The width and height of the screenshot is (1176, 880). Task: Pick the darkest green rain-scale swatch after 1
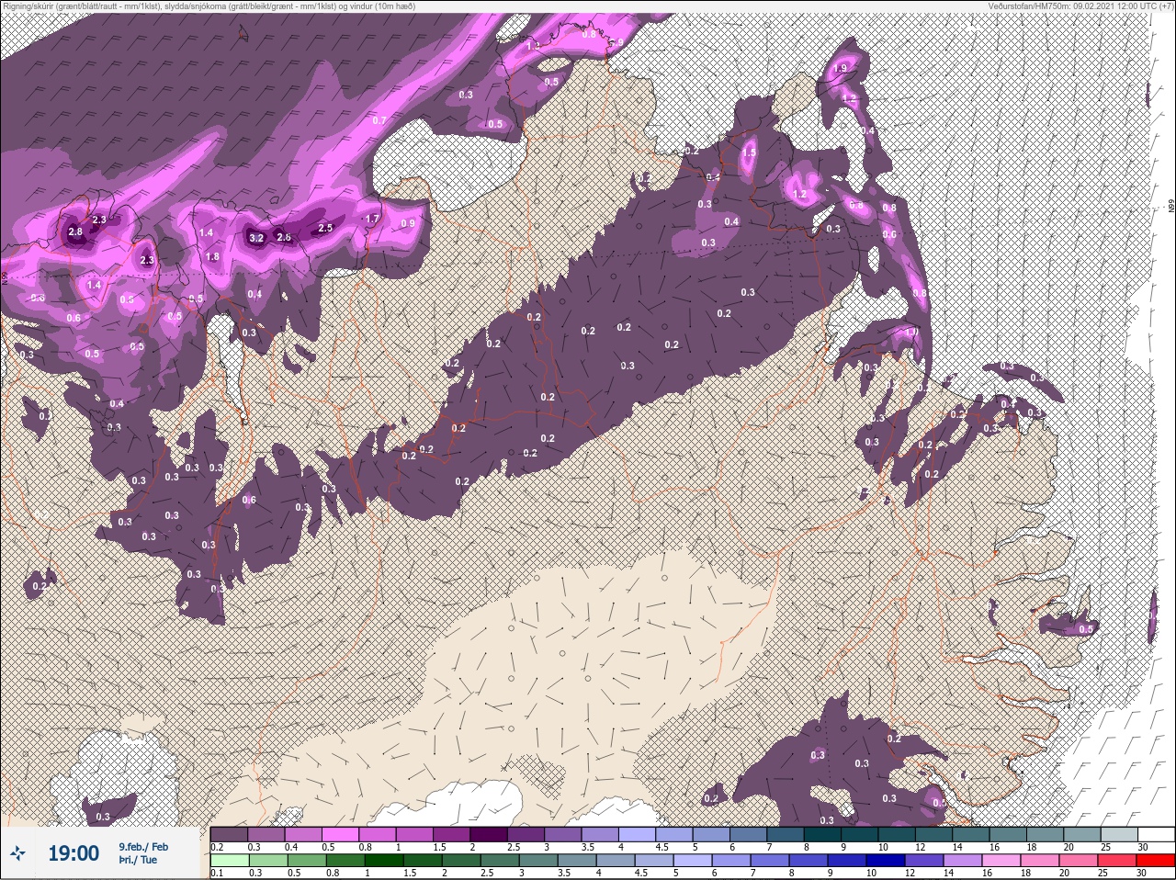[382, 860]
